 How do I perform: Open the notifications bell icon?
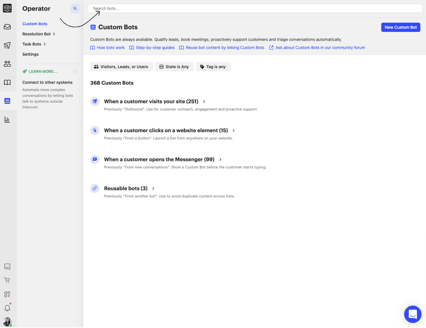(7, 308)
